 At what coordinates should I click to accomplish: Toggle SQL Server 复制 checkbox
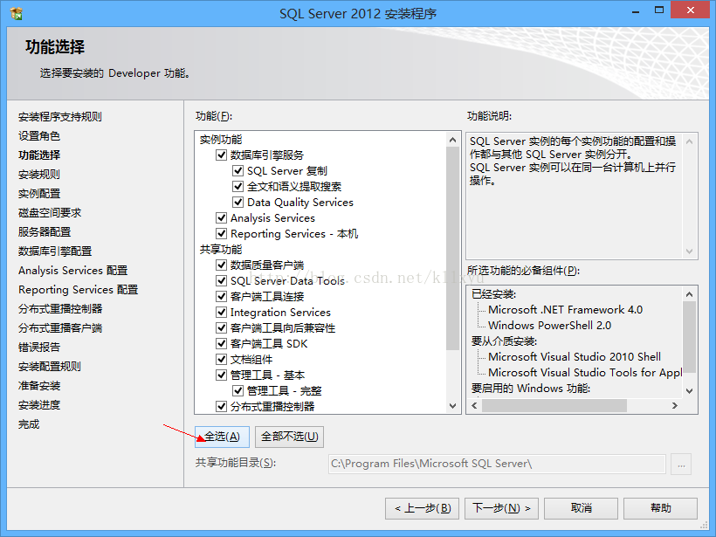point(238,171)
